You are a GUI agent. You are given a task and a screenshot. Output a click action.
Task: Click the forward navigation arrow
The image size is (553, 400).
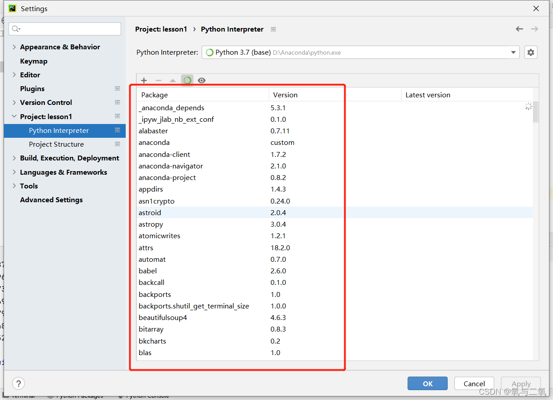(534, 29)
